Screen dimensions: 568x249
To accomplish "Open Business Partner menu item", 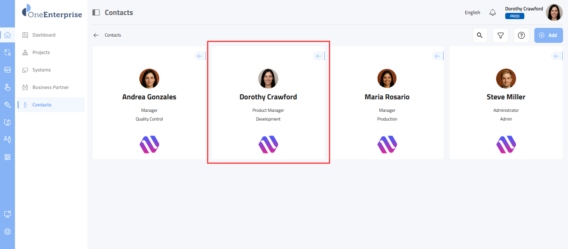I will click(50, 87).
